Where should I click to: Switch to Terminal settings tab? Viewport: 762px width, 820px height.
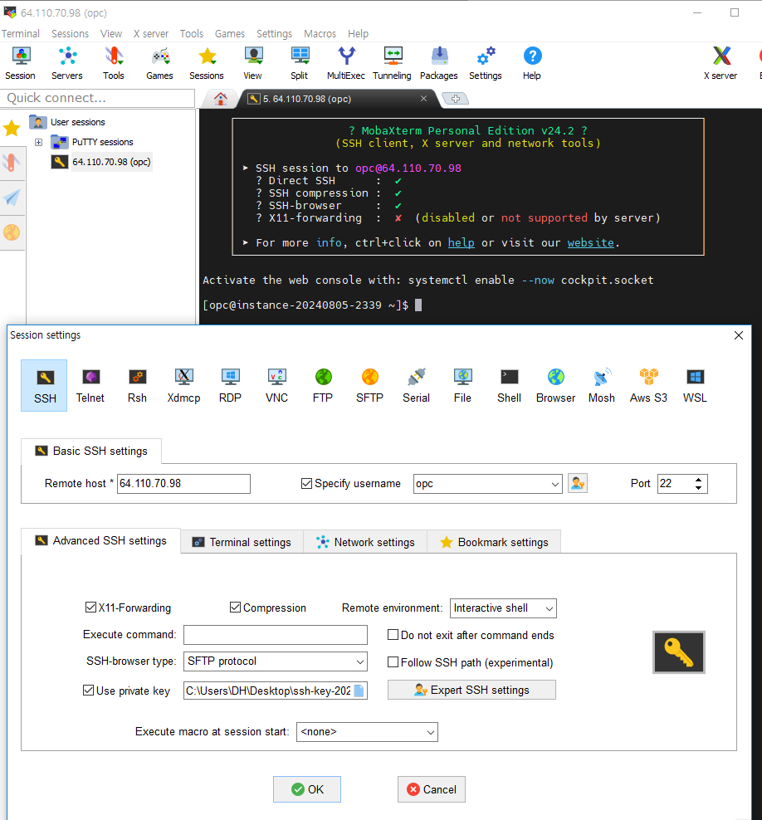pos(242,542)
